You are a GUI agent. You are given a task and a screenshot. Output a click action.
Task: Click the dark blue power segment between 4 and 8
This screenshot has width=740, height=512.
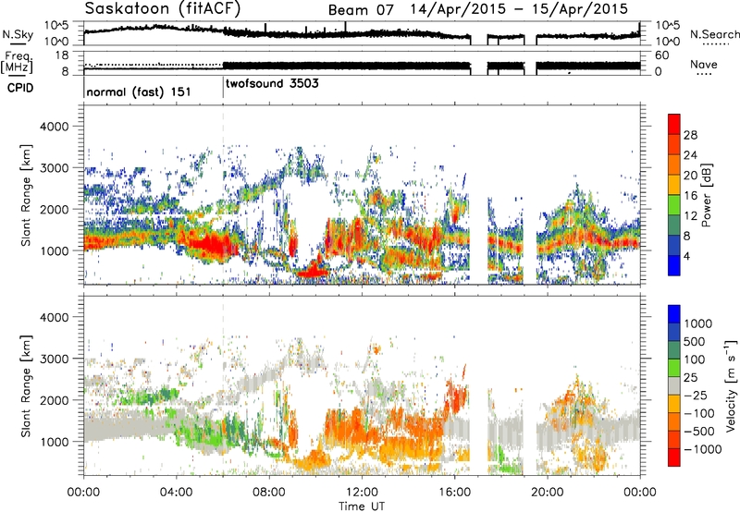[674, 245]
